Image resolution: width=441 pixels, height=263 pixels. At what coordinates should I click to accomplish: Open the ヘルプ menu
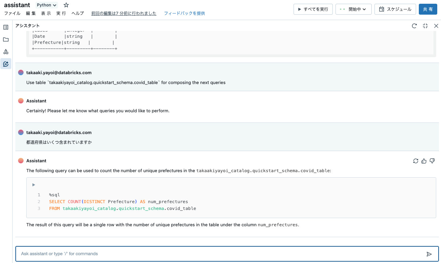click(x=77, y=14)
